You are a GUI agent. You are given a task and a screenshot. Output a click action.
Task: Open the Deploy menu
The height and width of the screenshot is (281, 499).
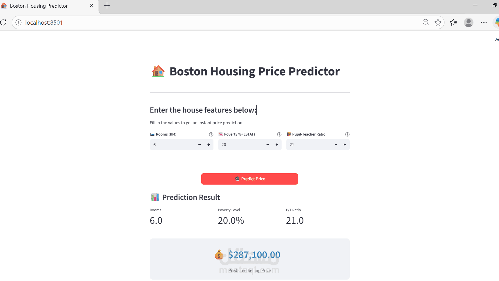[x=496, y=39]
